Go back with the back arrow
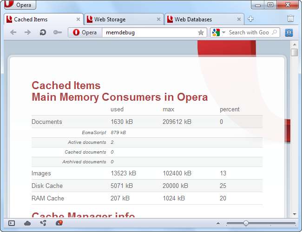 point(13,32)
